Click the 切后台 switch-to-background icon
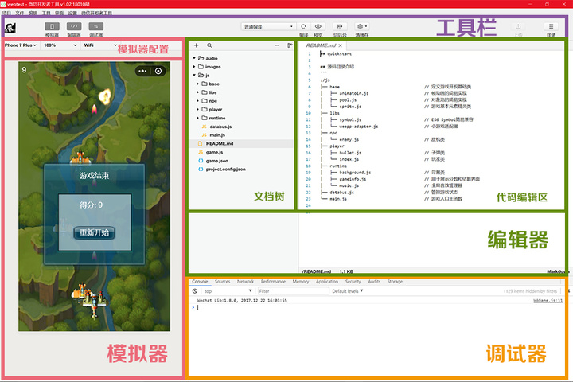Screen dimensions: 573x382 click(340, 26)
